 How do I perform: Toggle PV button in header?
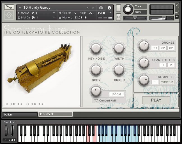tap(177, 17)
